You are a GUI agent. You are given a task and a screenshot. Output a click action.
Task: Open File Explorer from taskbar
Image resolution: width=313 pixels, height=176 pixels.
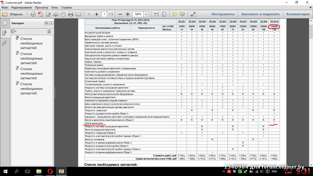click(x=39, y=171)
